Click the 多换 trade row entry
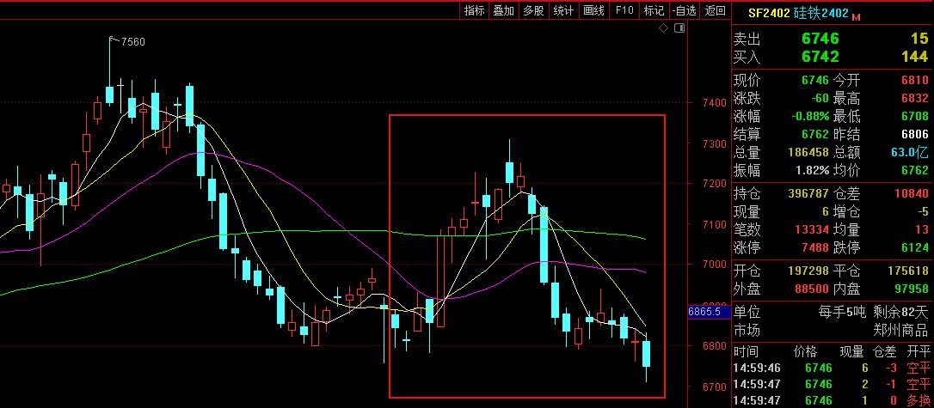The width and height of the screenshot is (934, 408). pos(918,400)
